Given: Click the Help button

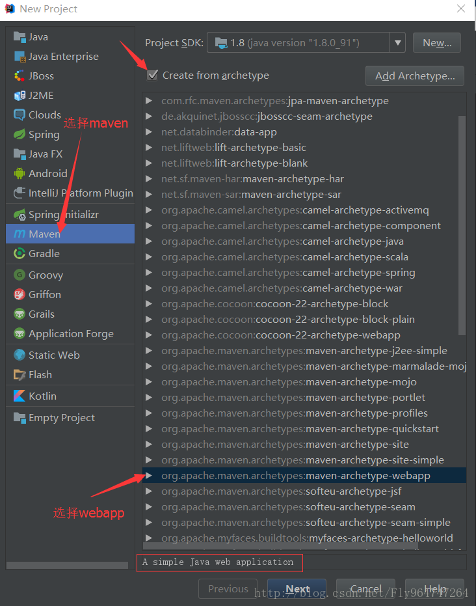Looking at the screenshot, I should [434, 588].
